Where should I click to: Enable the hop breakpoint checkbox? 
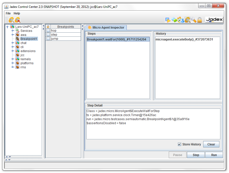click(48, 30)
